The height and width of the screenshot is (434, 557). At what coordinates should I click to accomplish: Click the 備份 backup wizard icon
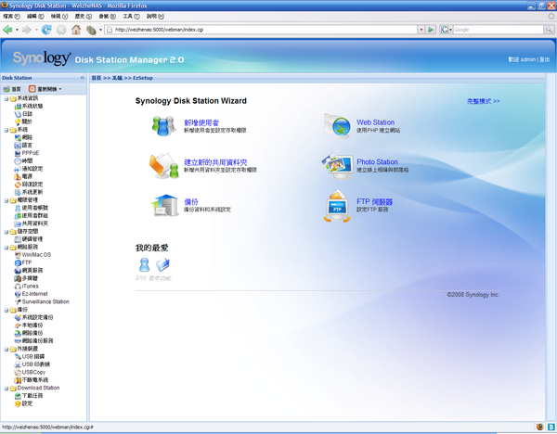[165, 205]
